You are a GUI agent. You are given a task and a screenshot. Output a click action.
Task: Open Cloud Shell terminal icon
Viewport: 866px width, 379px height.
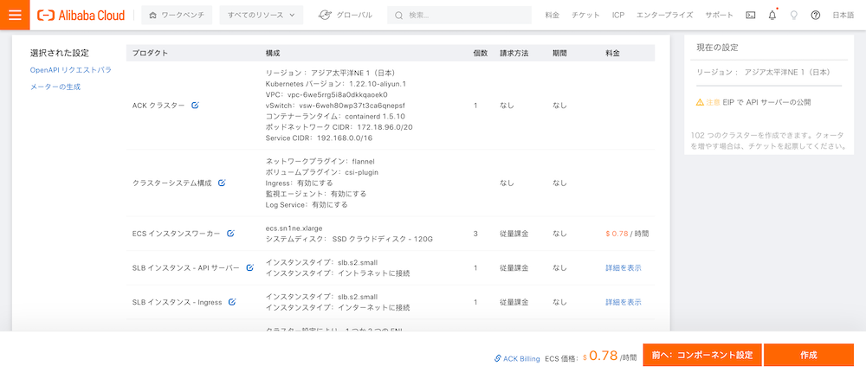pyautogui.click(x=750, y=15)
